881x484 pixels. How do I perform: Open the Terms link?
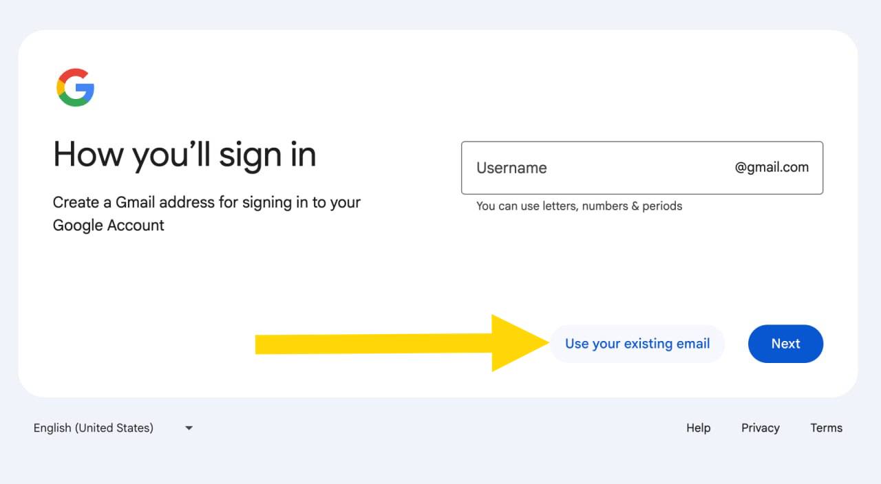pos(826,428)
